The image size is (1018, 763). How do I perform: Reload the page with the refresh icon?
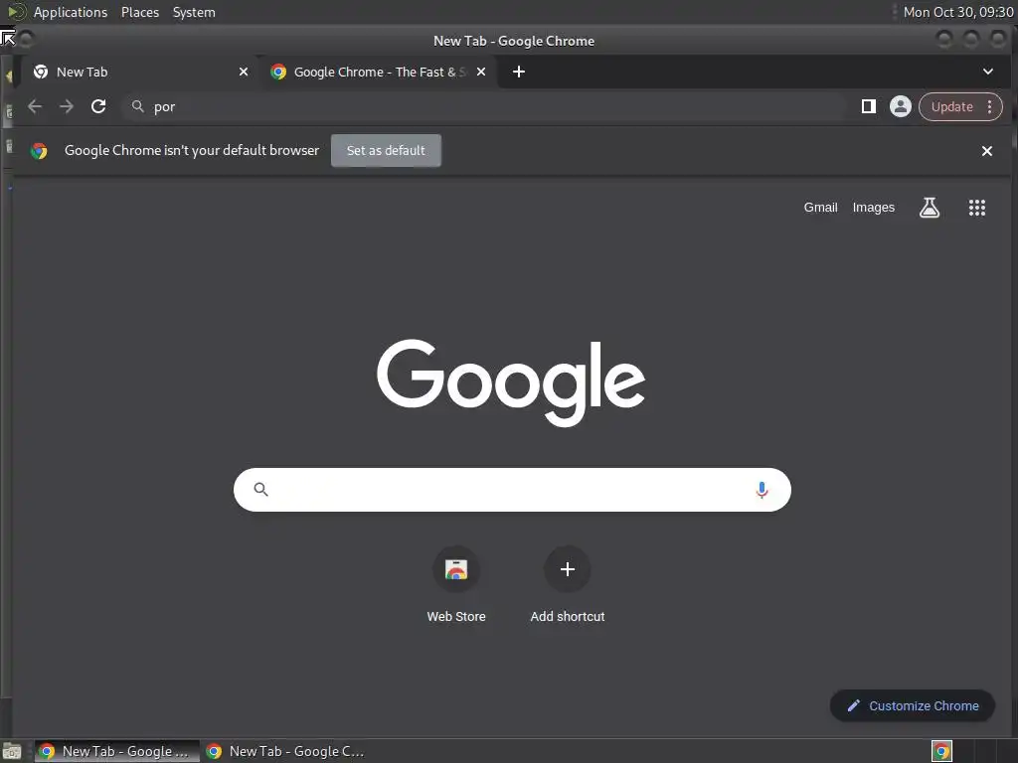coord(98,106)
